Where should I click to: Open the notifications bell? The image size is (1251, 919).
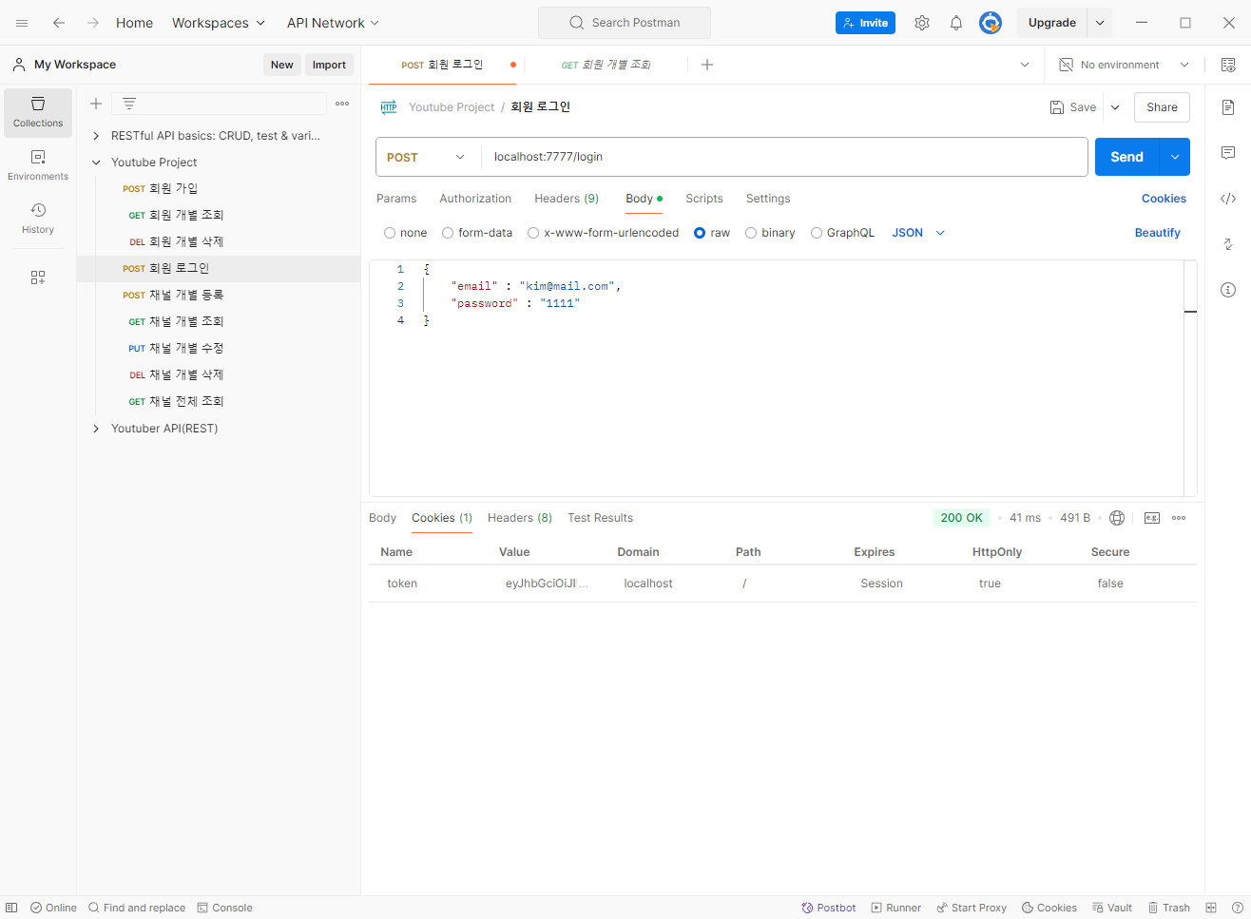956,23
